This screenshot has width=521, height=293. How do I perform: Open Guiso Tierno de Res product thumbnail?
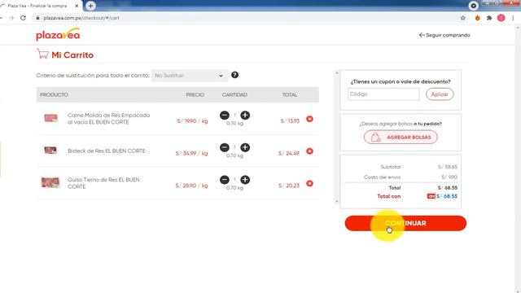[50, 182]
